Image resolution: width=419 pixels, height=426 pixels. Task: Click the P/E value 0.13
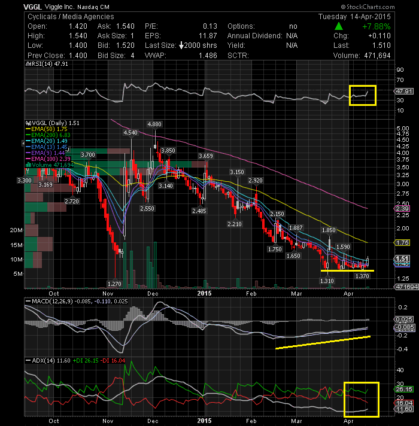click(210, 26)
